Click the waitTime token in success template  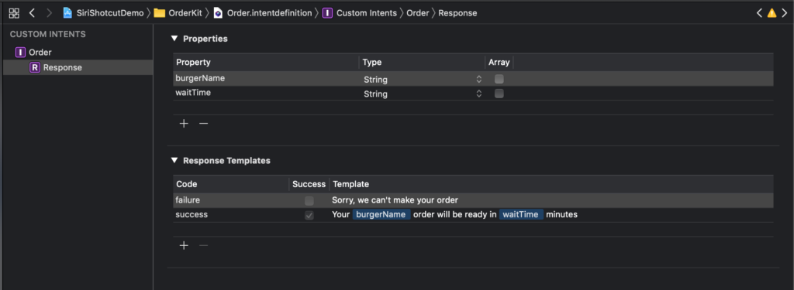(x=520, y=215)
